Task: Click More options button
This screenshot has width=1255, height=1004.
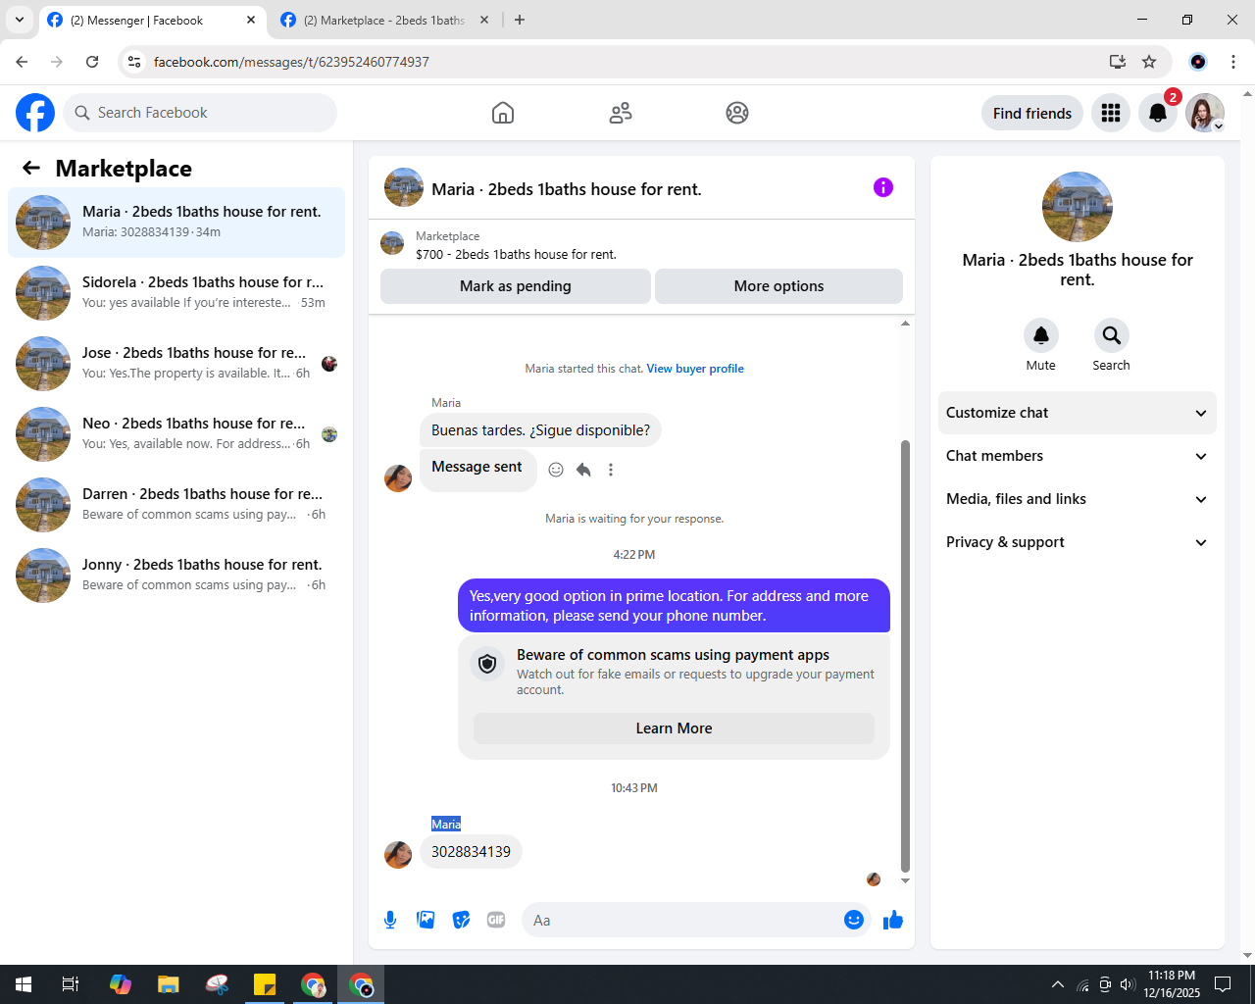Action: click(x=778, y=286)
